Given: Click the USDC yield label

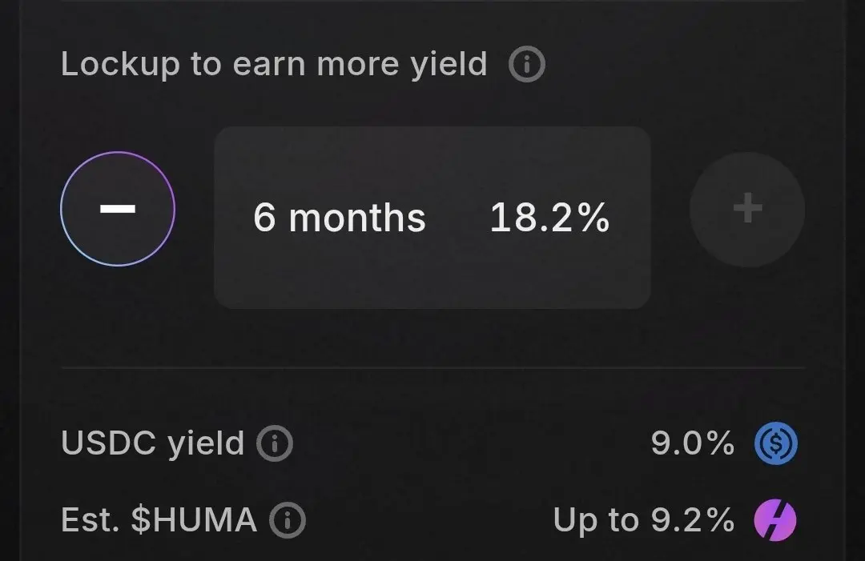Looking at the screenshot, I should click(152, 443).
